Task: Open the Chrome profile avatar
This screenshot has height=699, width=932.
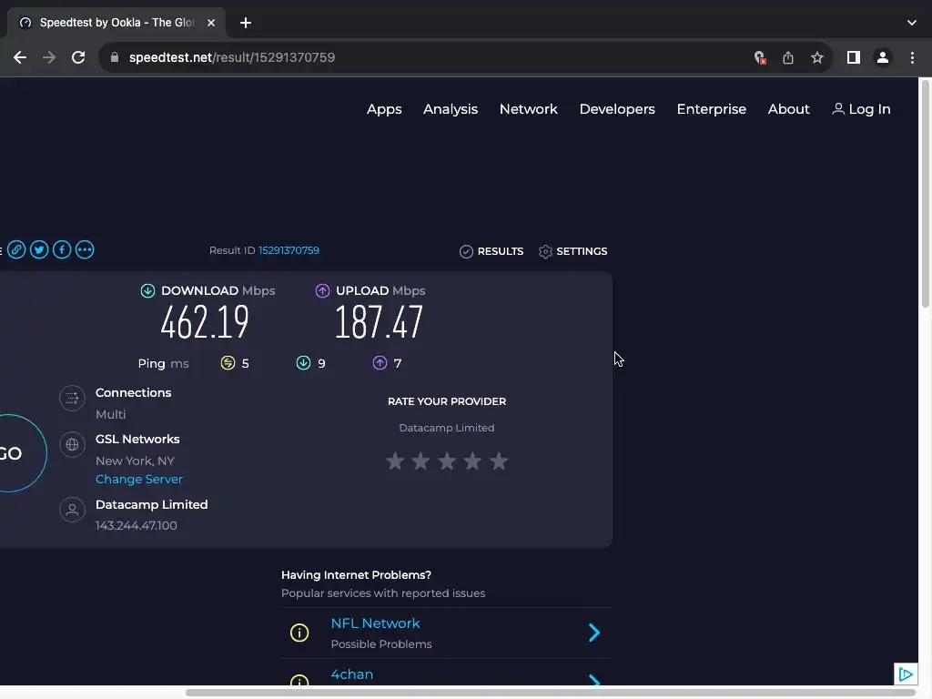Action: 883,57
